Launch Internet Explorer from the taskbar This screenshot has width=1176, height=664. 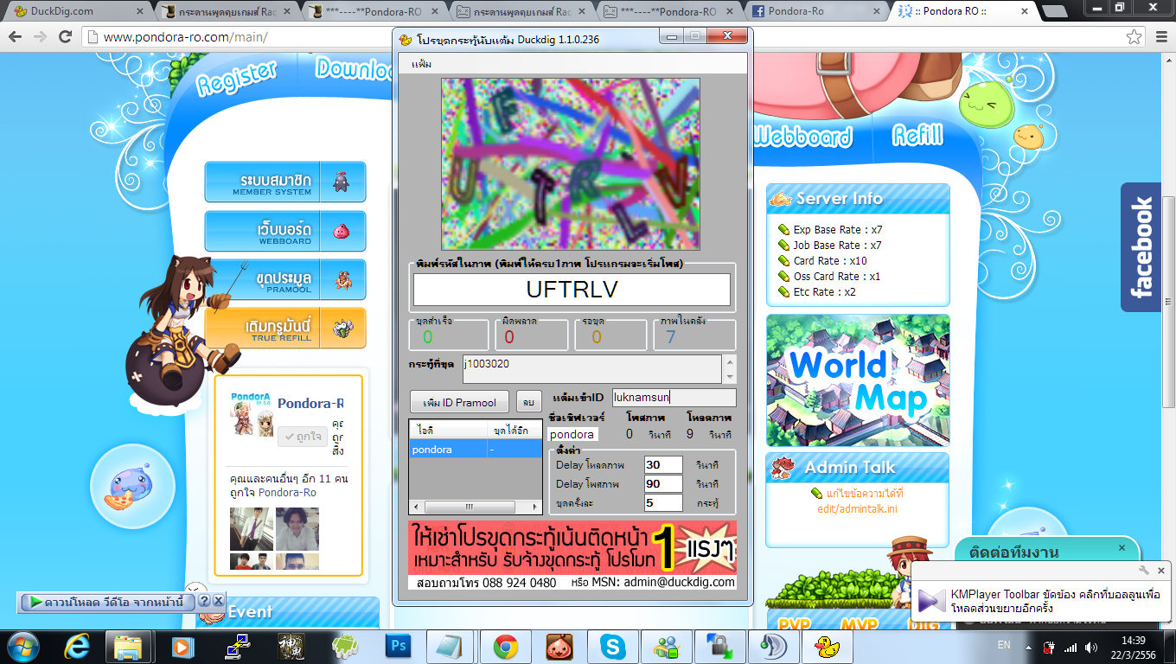79,646
